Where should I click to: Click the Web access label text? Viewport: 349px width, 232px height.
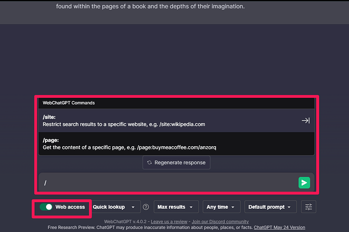coord(70,207)
